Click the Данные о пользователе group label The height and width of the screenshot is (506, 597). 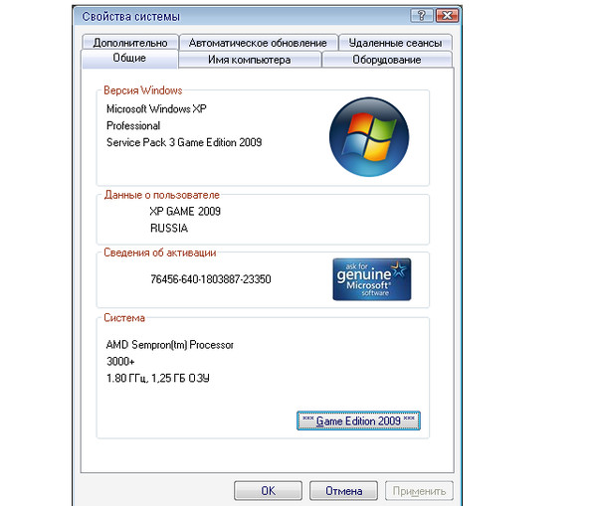click(x=162, y=195)
